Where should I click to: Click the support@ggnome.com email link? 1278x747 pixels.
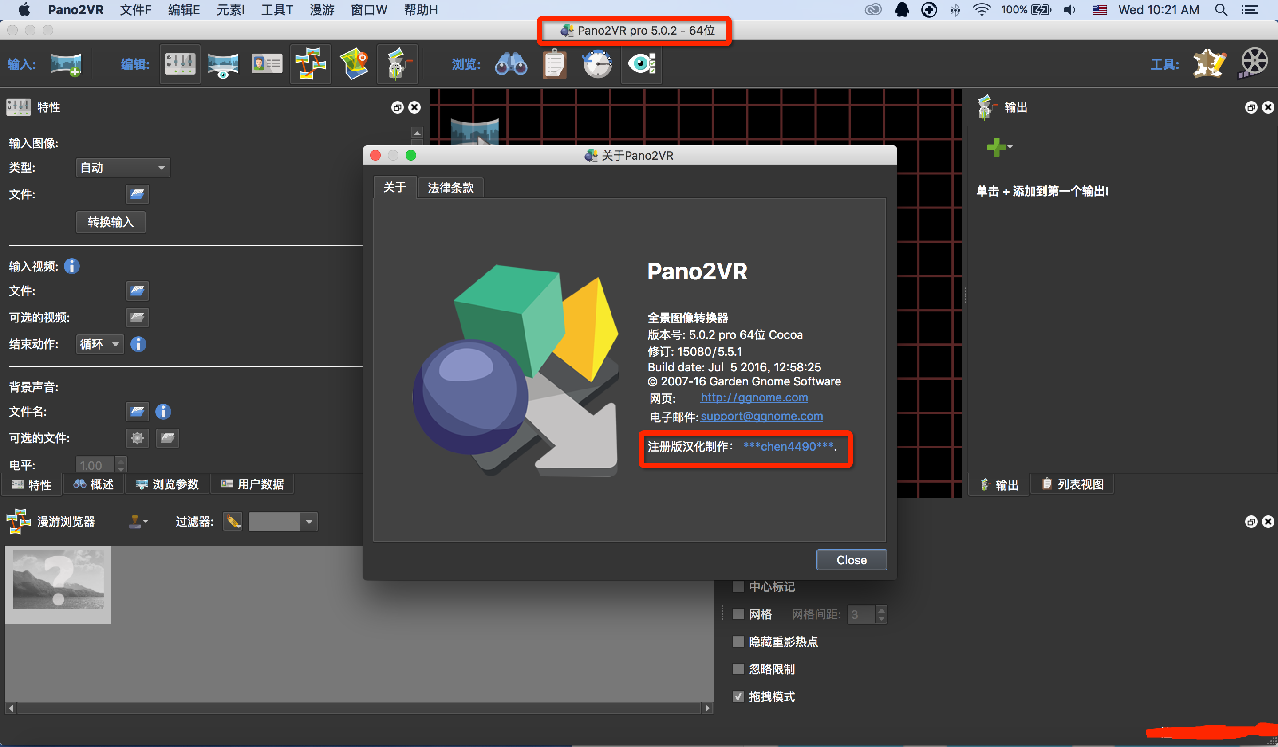click(x=762, y=416)
